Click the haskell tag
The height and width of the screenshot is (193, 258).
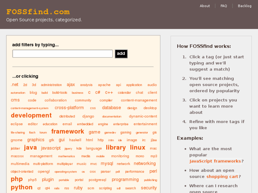click(75, 140)
